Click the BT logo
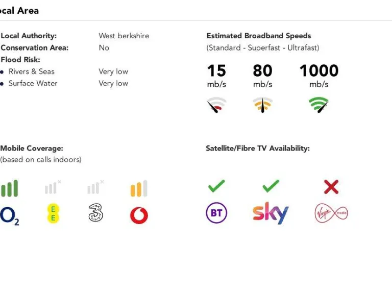This screenshot has width=392, height=294. click(216, 213)
